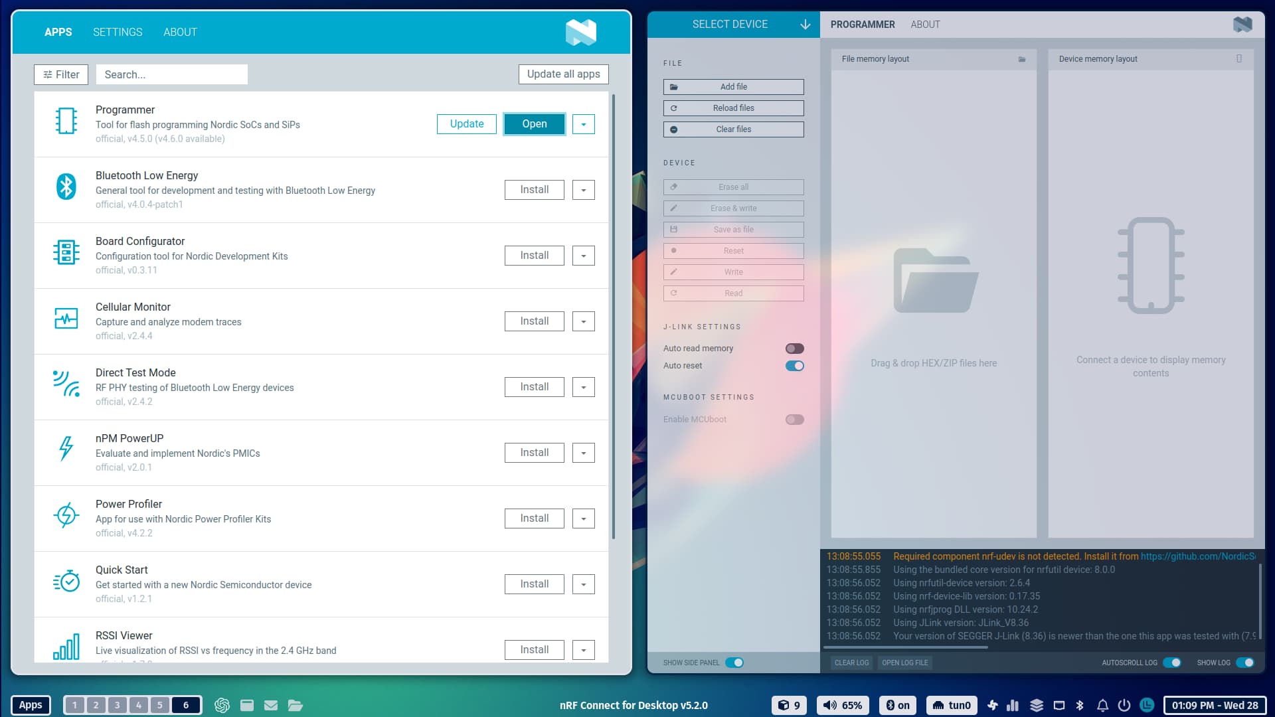1275x717 pixels.
Task: Click the log panel vertical scrollbar
Action: pyautogui.click(x=1260, y=601)
